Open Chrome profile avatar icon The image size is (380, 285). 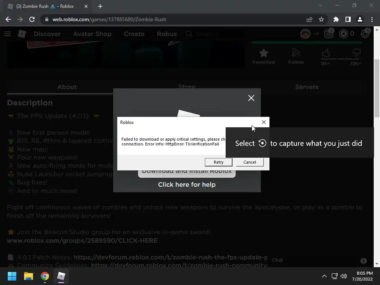pos(360,19)
